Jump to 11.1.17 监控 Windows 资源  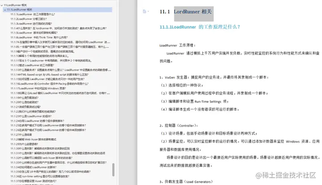pos(38,88)
